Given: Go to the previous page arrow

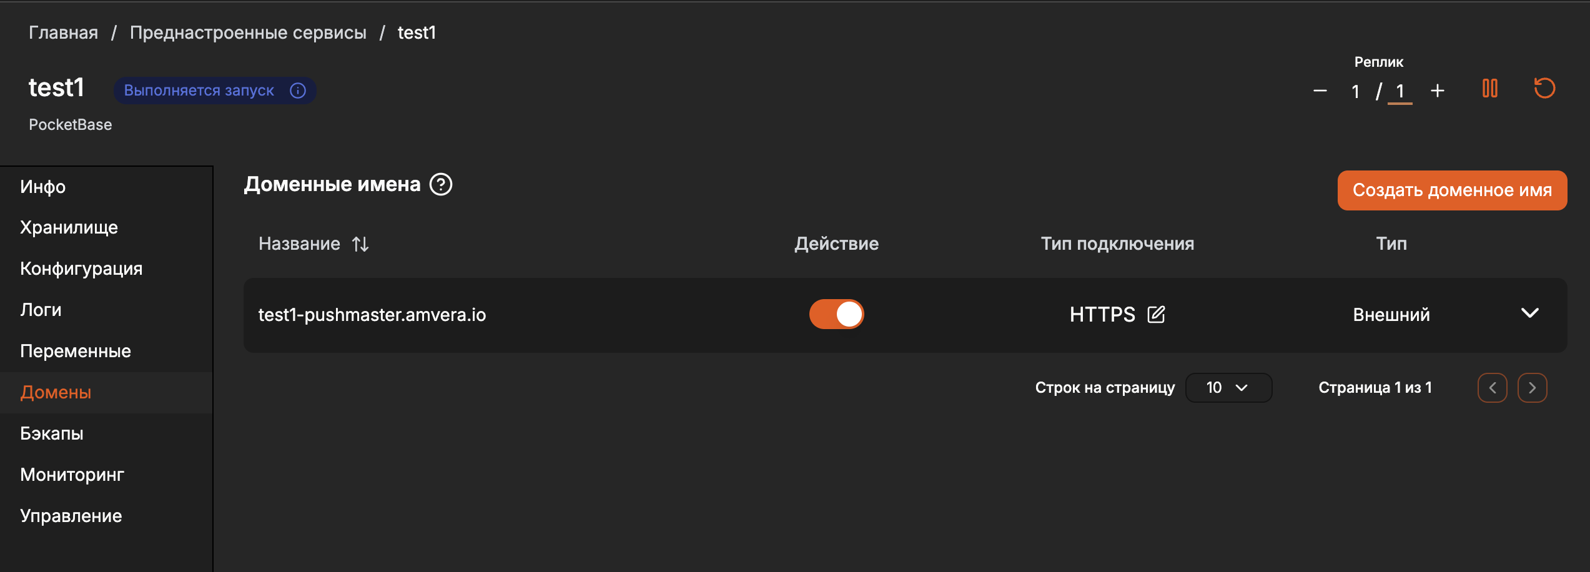Looking at the screenshot, I should 1492,388.
